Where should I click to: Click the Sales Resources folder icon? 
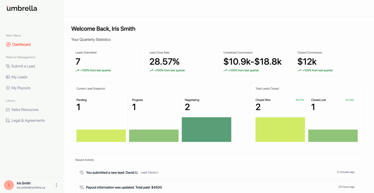point(8,110)
